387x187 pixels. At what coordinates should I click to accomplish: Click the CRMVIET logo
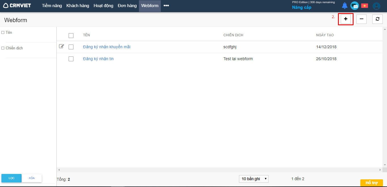pos(17,5)
